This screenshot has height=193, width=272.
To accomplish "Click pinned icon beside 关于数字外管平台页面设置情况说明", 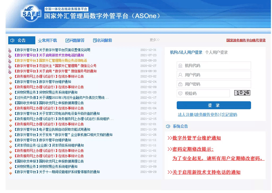I will pyautogui.click(x=10, y=50).
